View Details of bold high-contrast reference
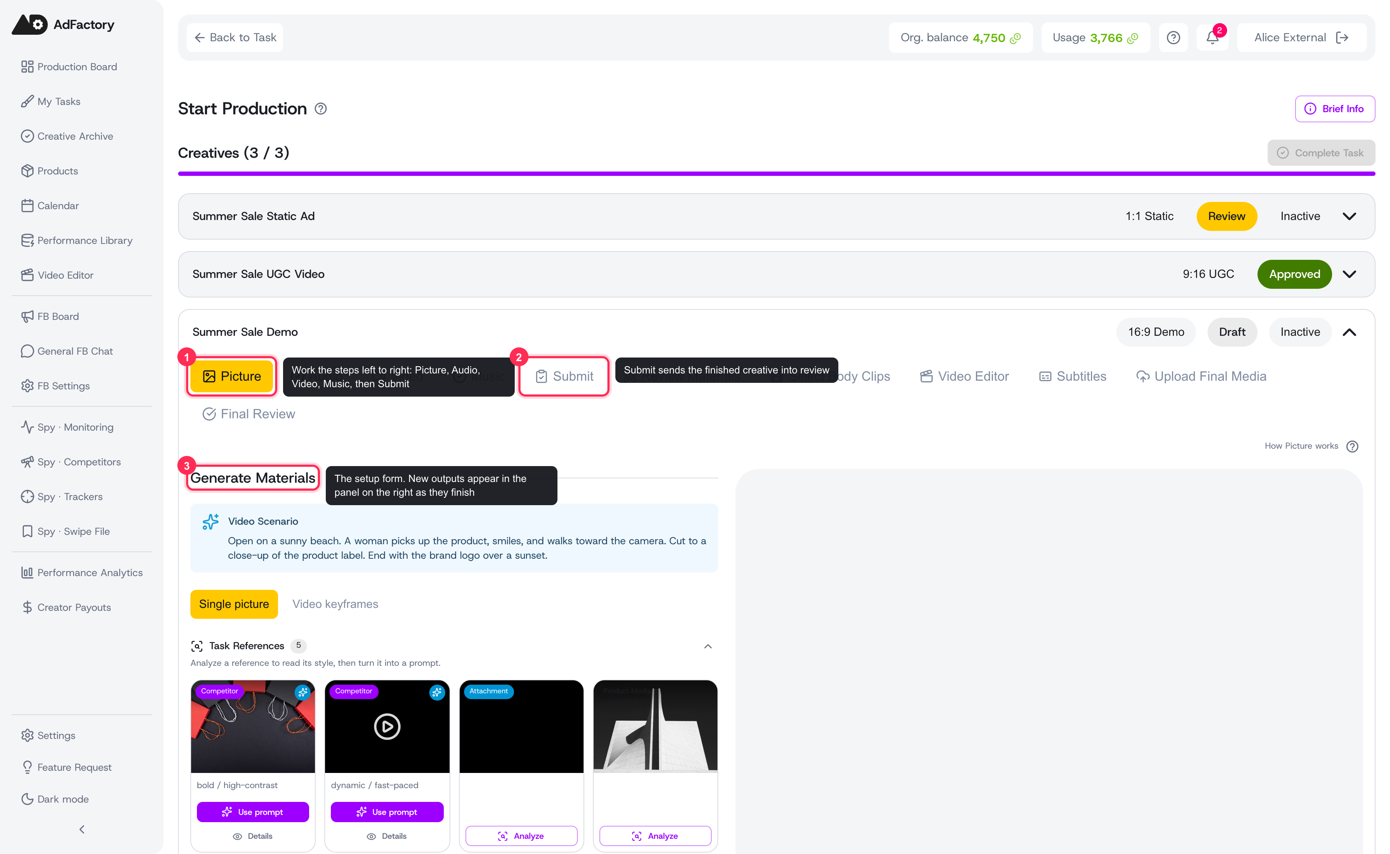The width and height of the screenshot is (1390, 854). [x=253, y=837]
